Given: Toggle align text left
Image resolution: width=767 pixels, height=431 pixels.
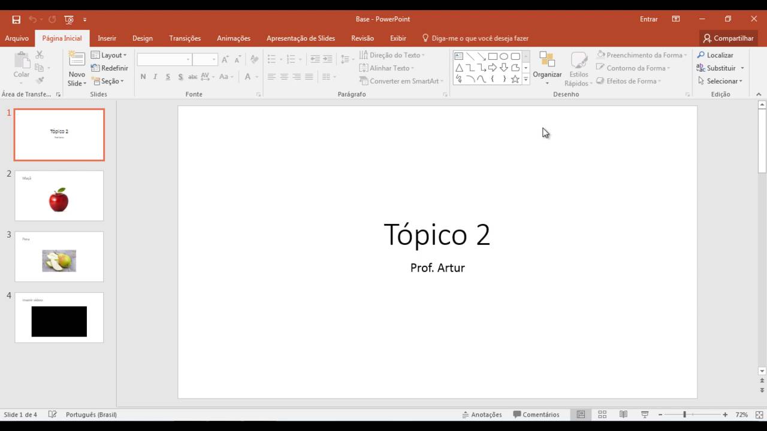Looking at the screenshot, I should click(x=271, y=77).
